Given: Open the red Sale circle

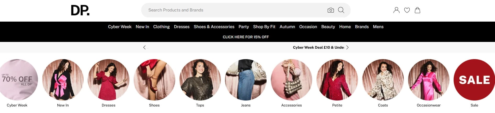Looking at the screenshot, I should coord(474,80).
